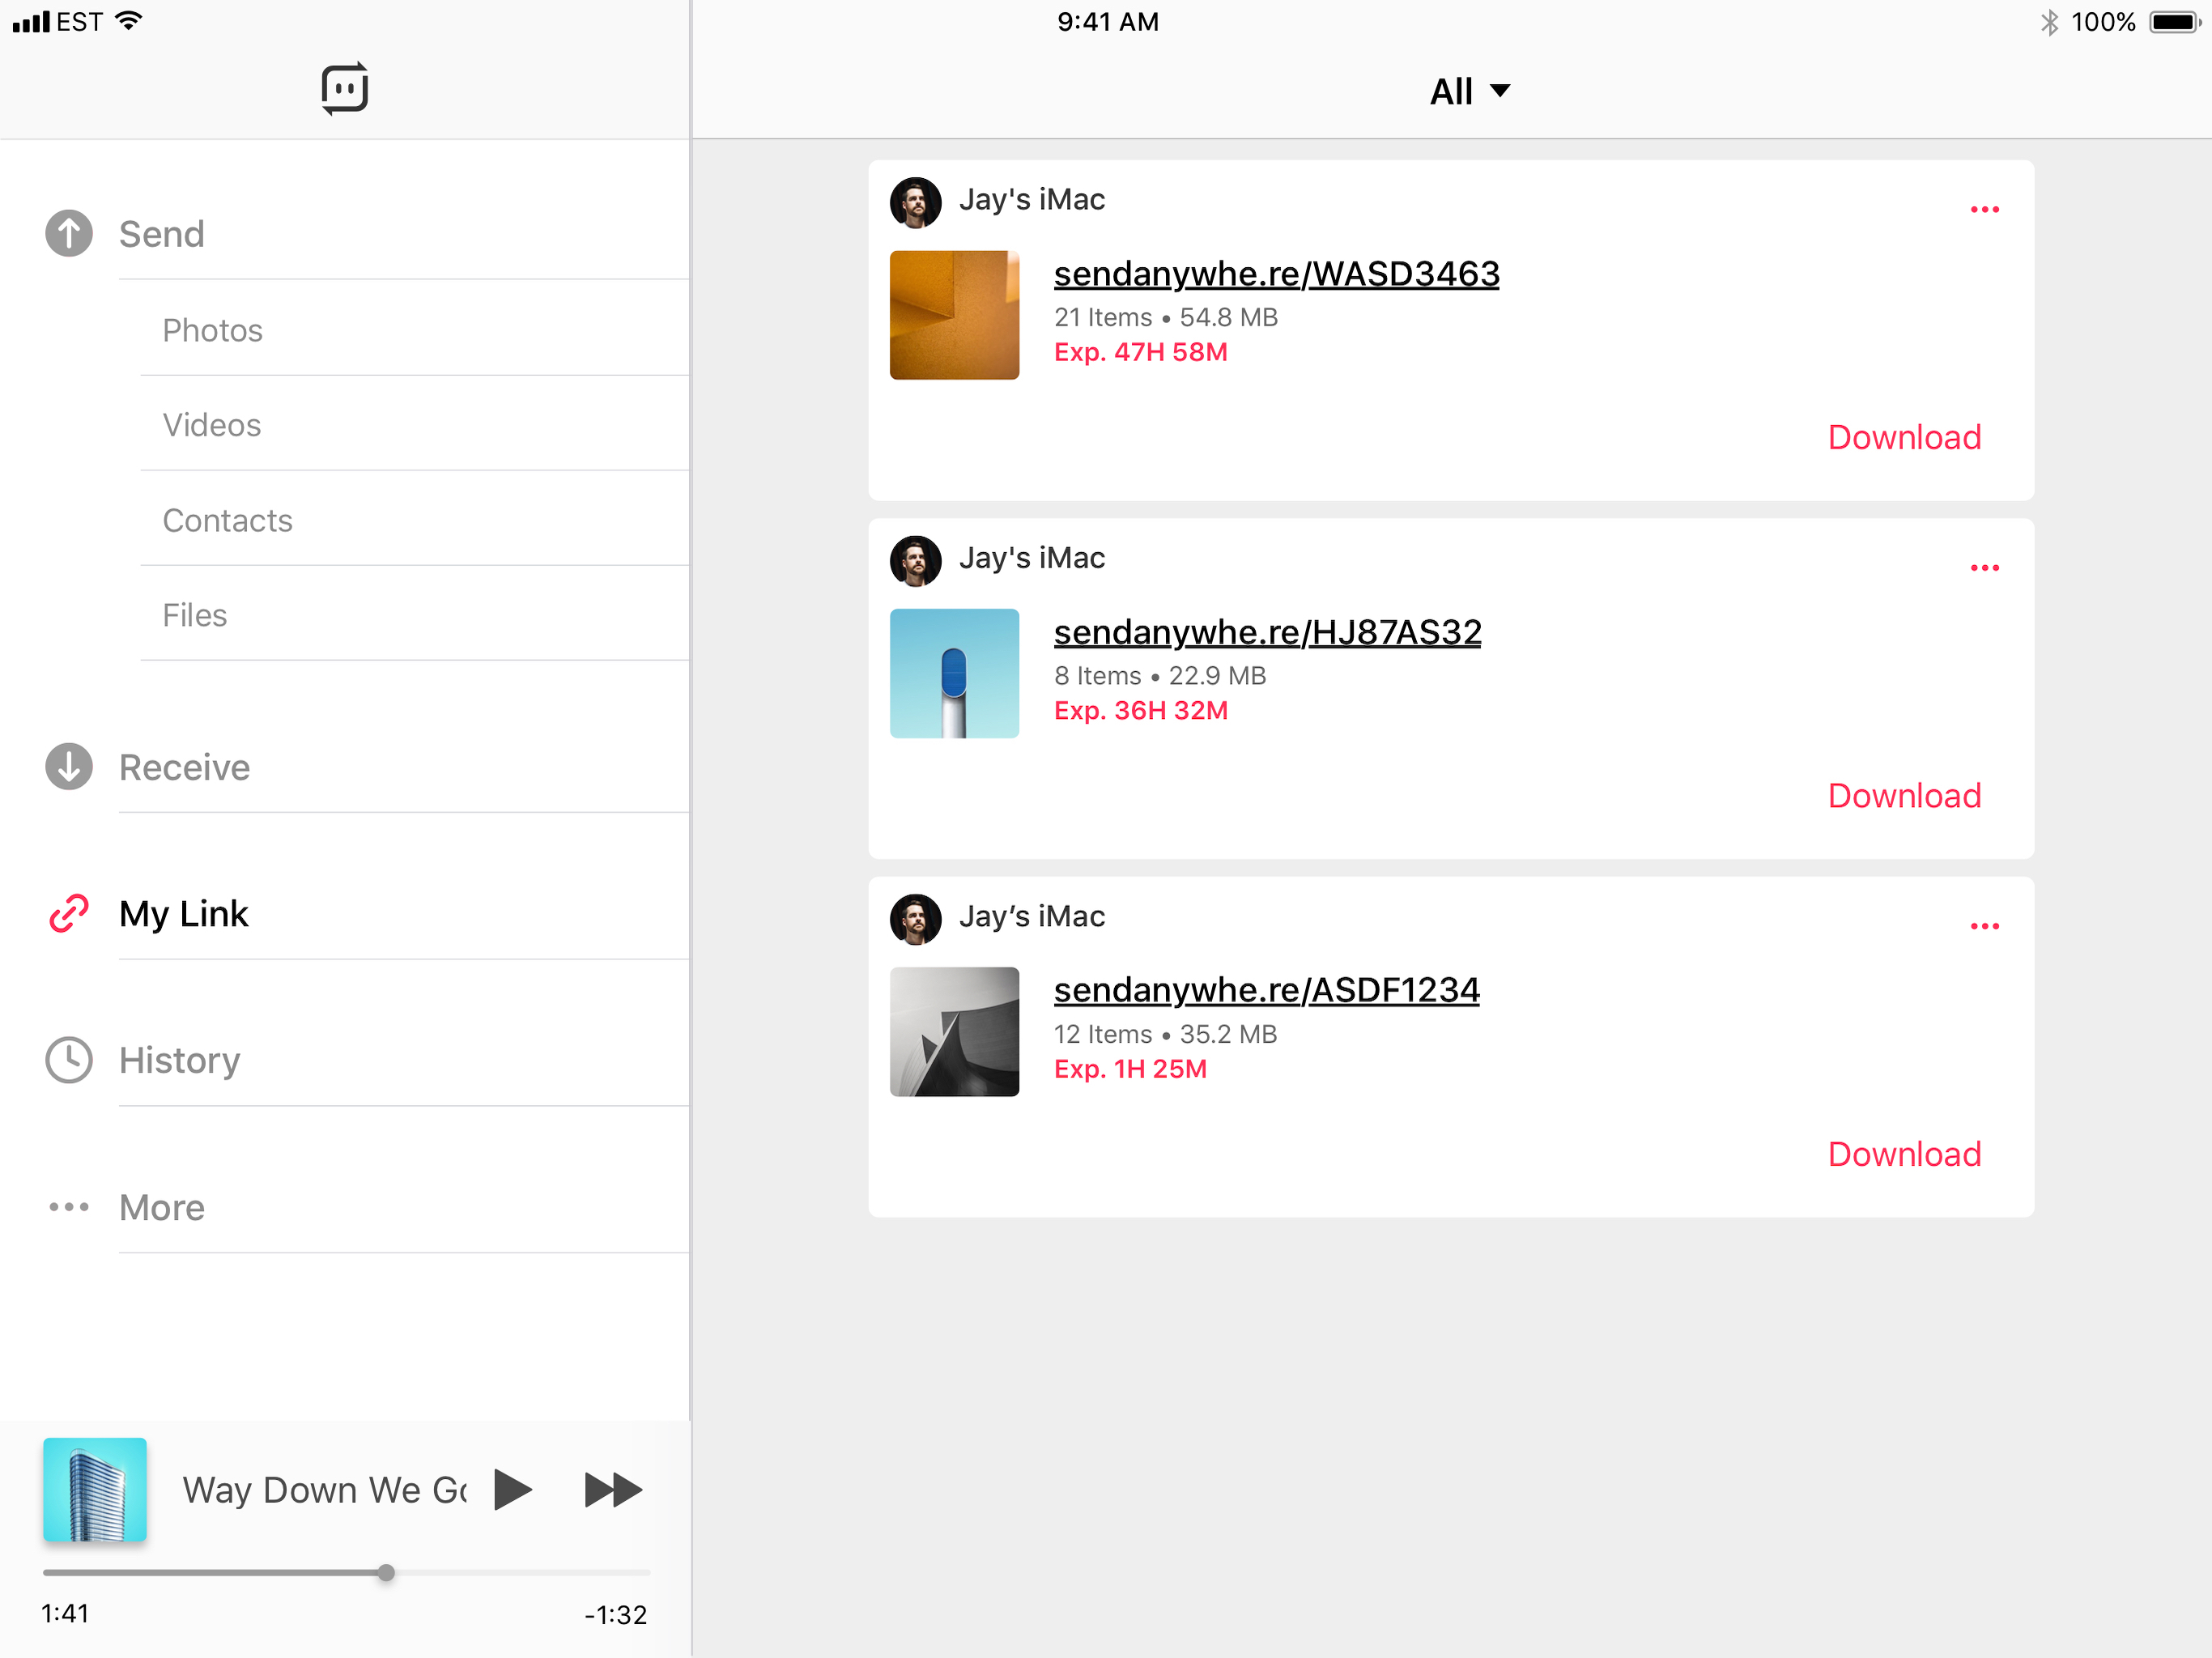This screenshot has width=2212, height=1658.
Task: Download the WASD3463 shared files
Action: [x=1903, y=437]
